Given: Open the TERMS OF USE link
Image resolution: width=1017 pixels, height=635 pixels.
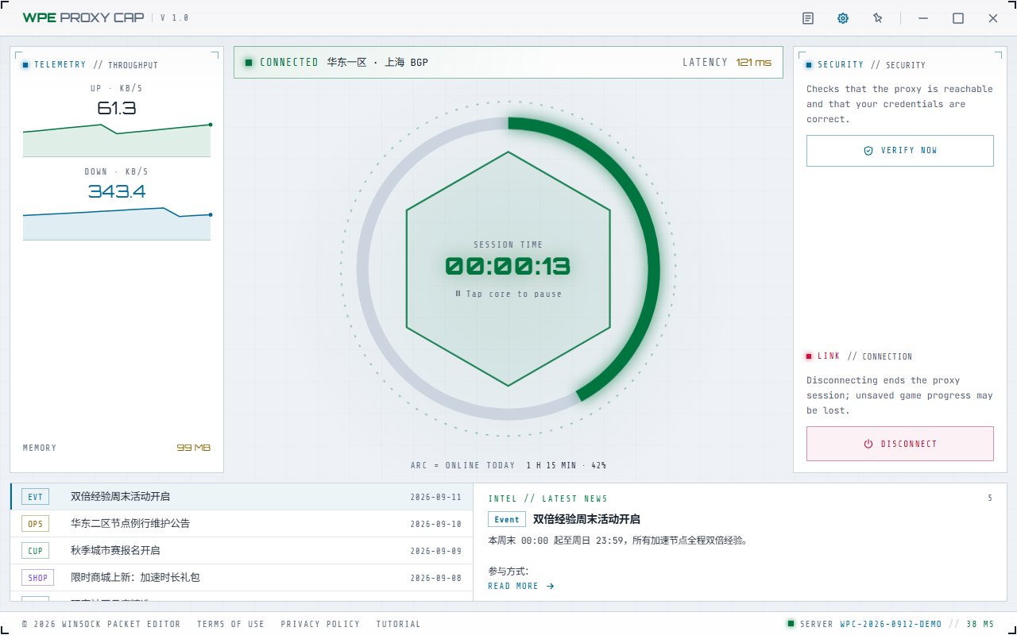Looking at the screenshot, I should [x=230, y=624].
